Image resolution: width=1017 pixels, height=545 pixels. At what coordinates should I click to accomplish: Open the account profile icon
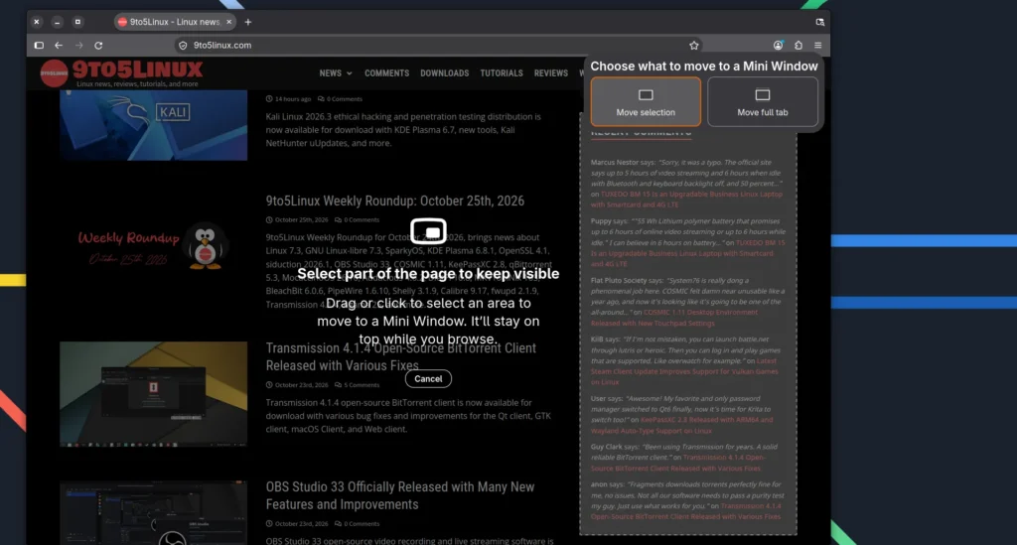click(x=778, y=46)
